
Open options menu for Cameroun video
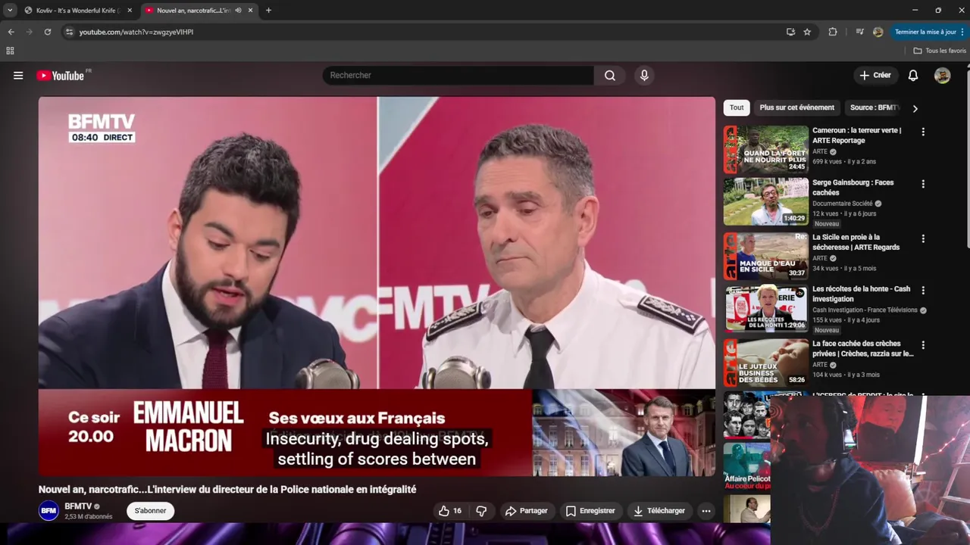coord(923,132)
